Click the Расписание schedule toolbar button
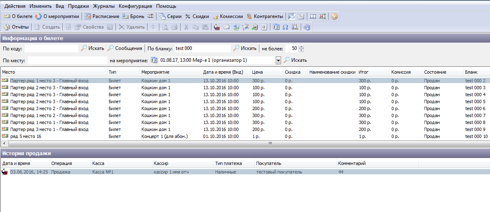The image size is (490, 212). (x=102, y=17)
